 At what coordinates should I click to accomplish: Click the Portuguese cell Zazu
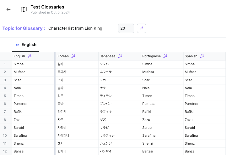pyautogui.click(x=162, y=120)
